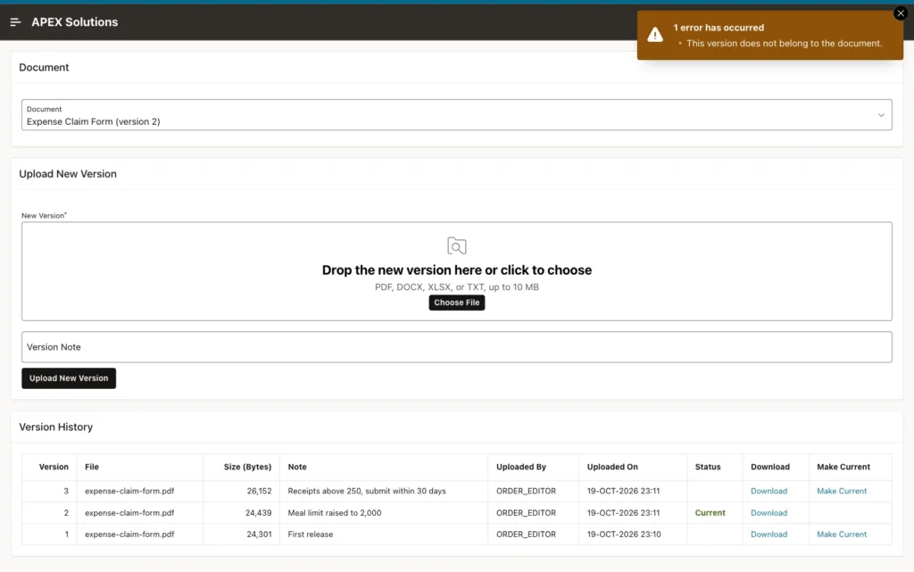Click the Choose File button
914x572 pixels.
click(456, 303)
